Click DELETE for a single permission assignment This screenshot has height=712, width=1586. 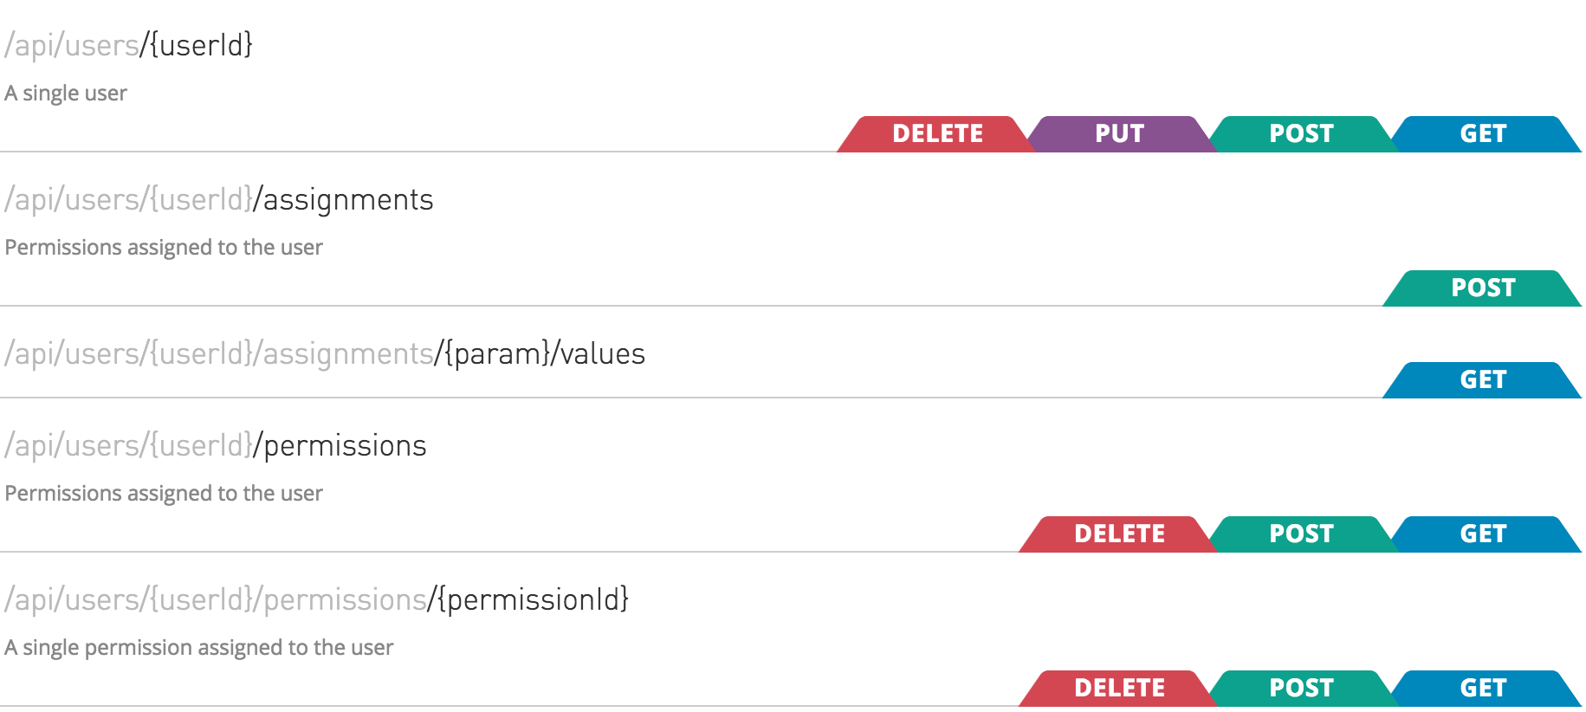pyautogui.click(x=1119, y=687)
